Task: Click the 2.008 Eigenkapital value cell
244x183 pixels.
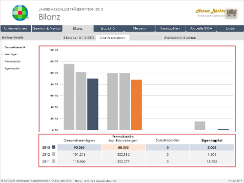Action: click(212, 147)
